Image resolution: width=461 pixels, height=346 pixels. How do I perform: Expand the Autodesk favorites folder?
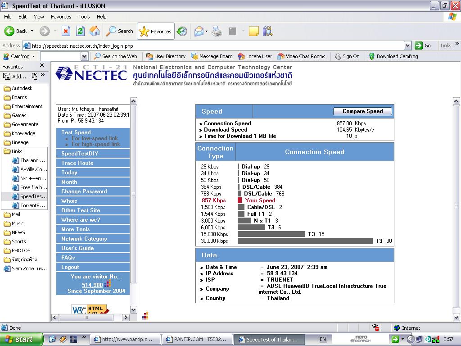coord(18,88)
